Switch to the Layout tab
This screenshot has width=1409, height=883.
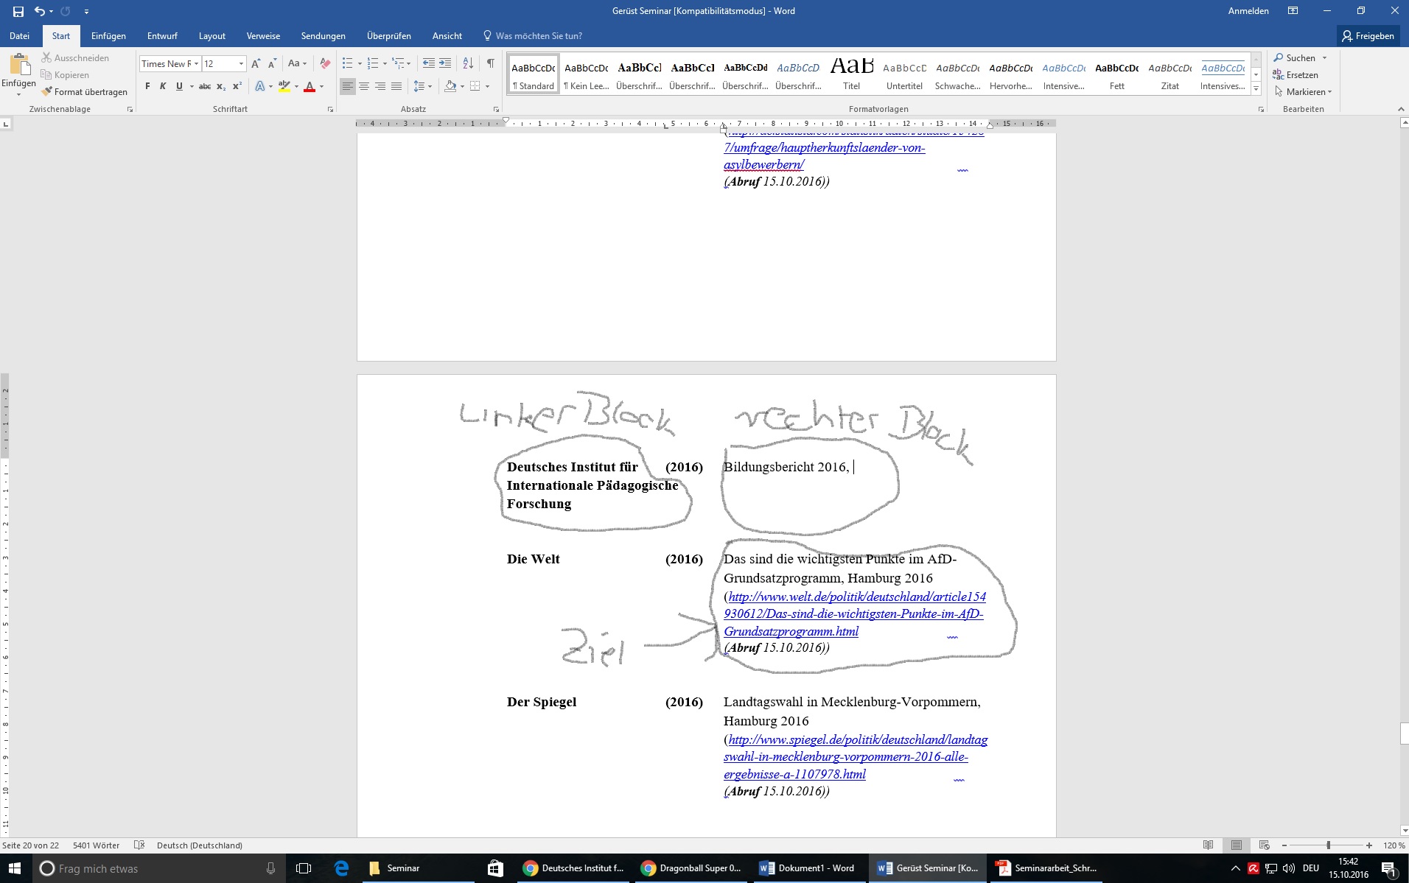[x=212, y=35]
